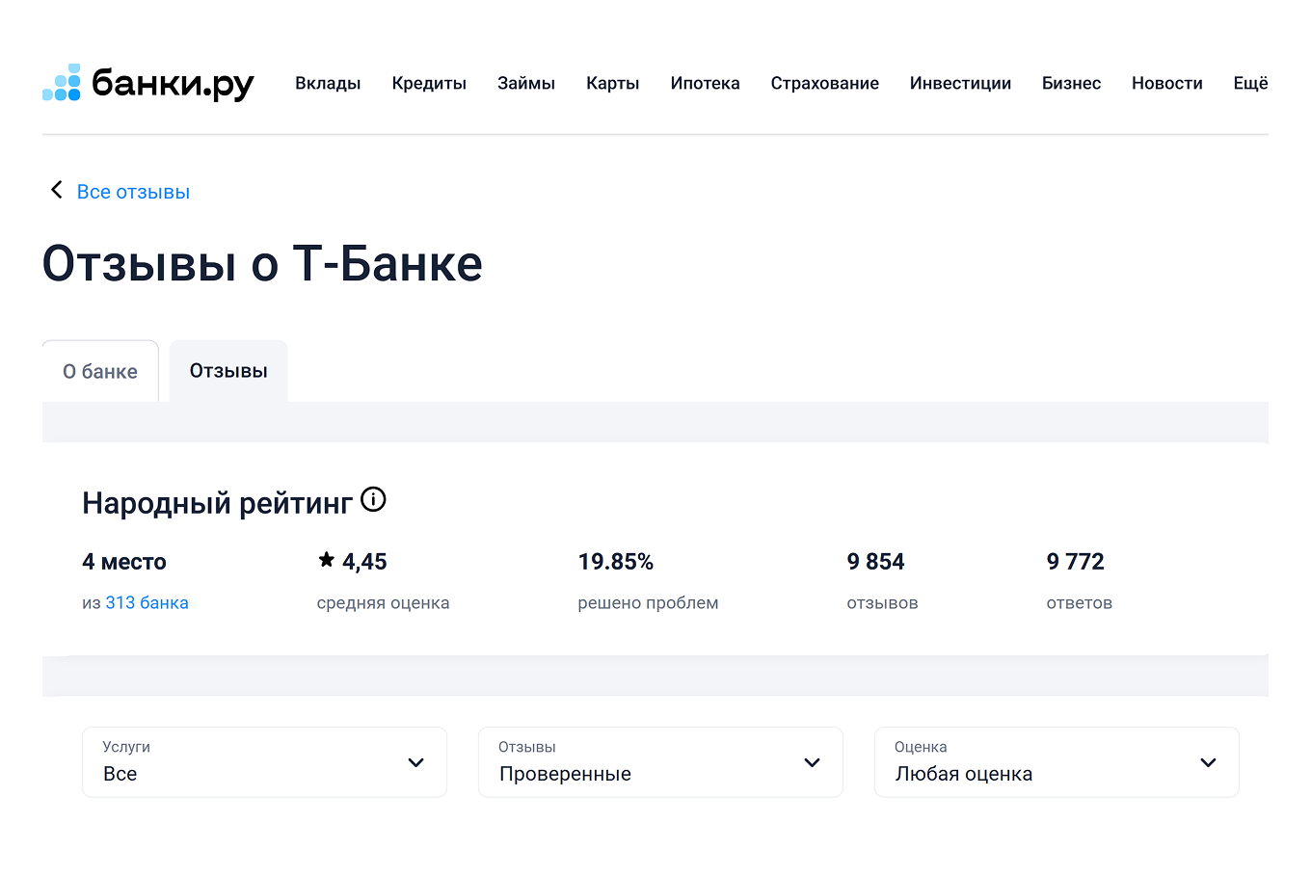Image resolution: width=1311 pixels, height=876 pixels.
Task: Open the Ипотека menu item
Action: 706,83
